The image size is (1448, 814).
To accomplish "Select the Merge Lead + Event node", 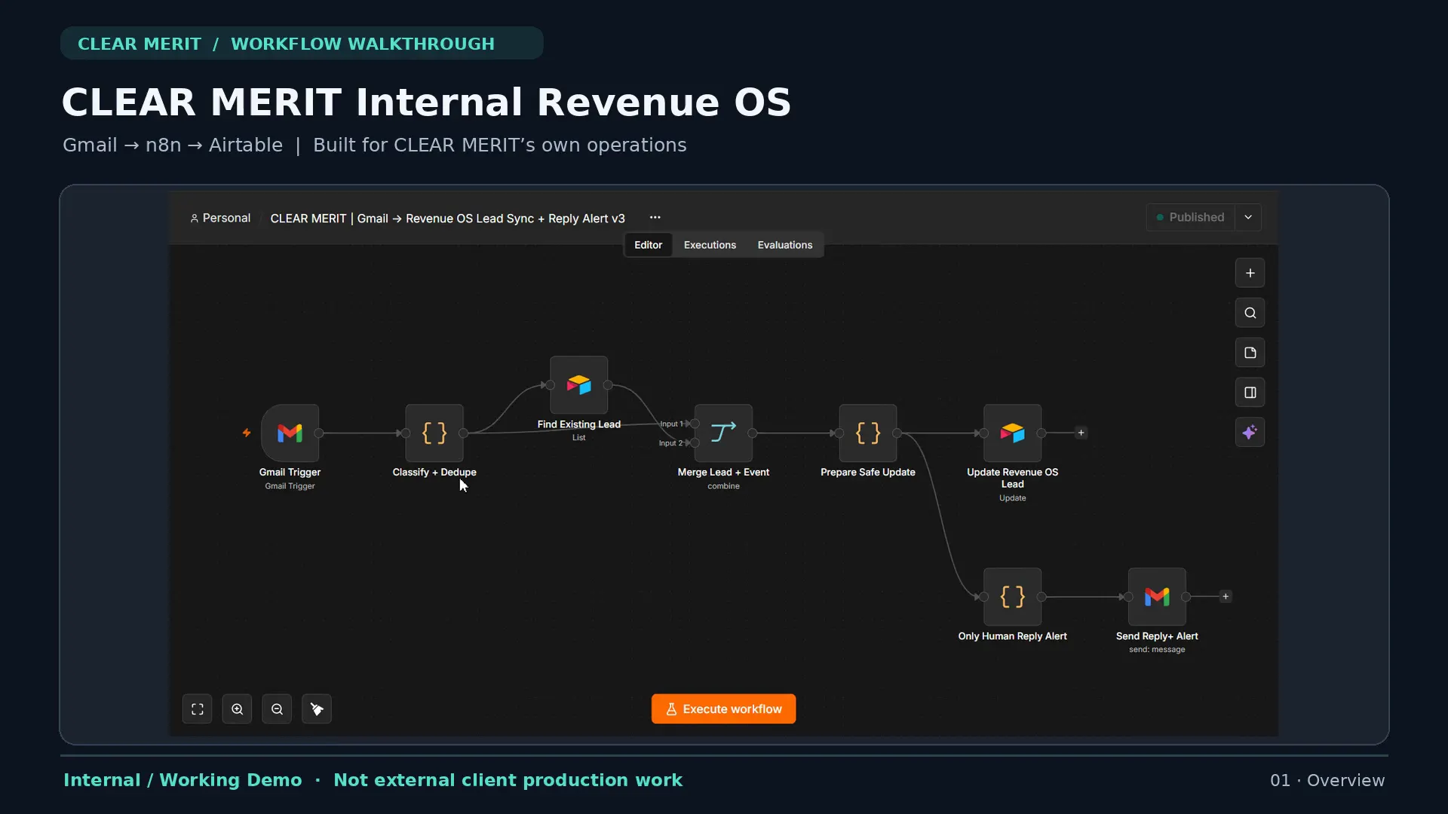I will [723, 433].
